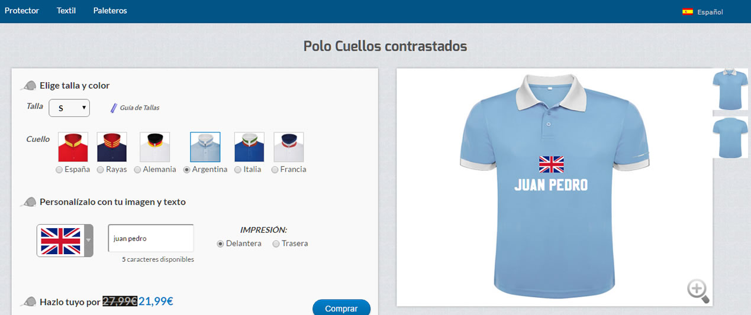Pick the Alemania white collar image
This screenshot has height=315, width=751.
click(x=155, y=147)
